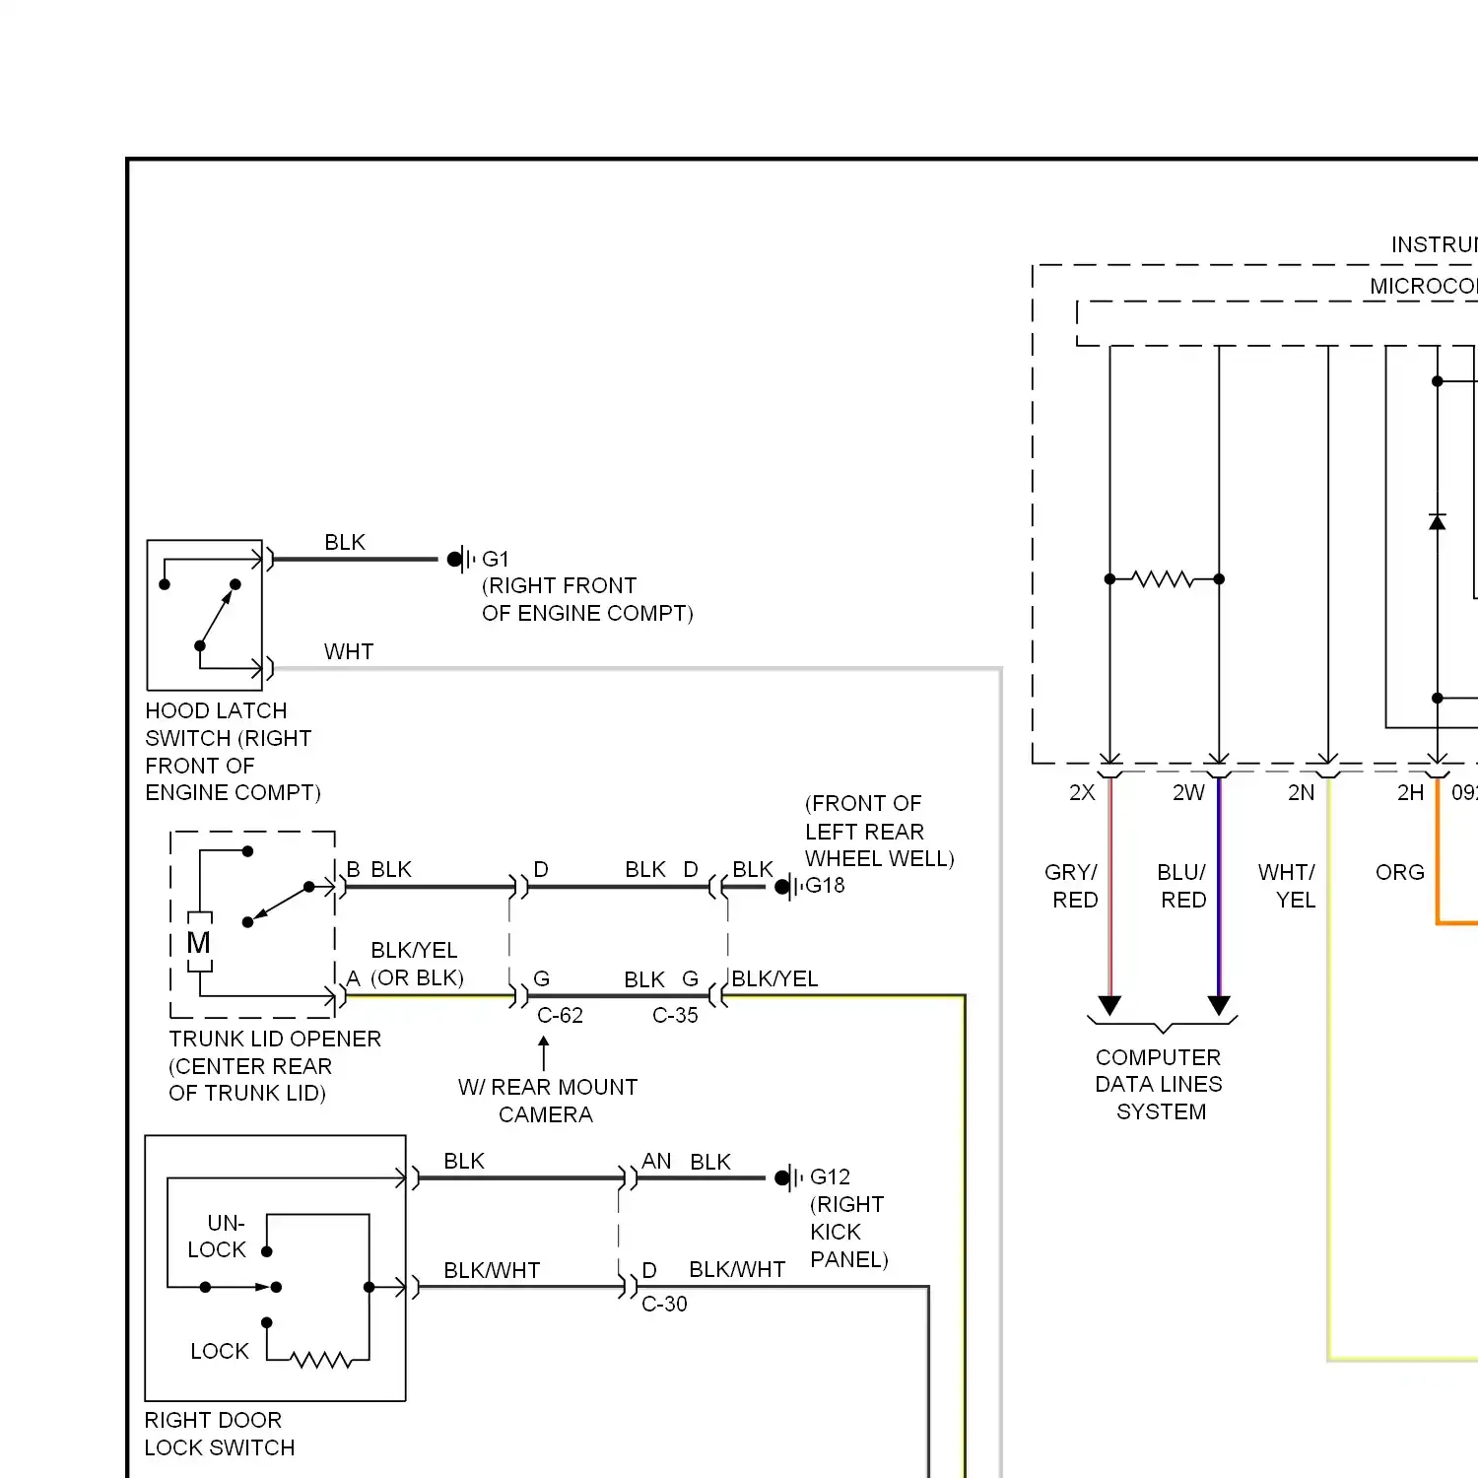Click the 'UN-LOCK' switch position label
1478x1478 pixels.
[x=218, y=1237]
